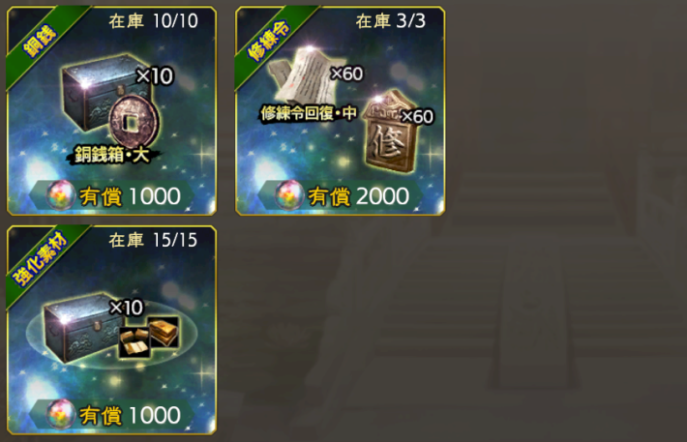Tap the copper coin icon

[x=134, y=121]
